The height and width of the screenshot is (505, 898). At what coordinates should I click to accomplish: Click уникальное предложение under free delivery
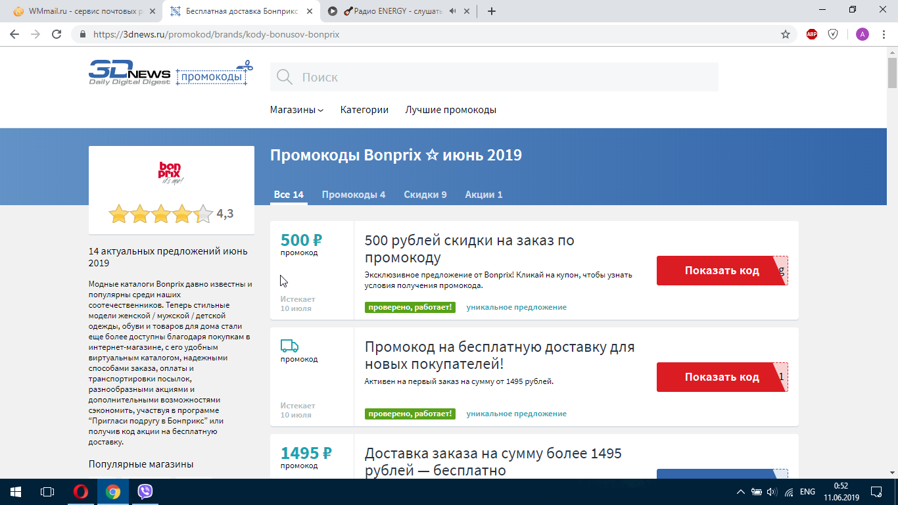[x=516, y=414]
